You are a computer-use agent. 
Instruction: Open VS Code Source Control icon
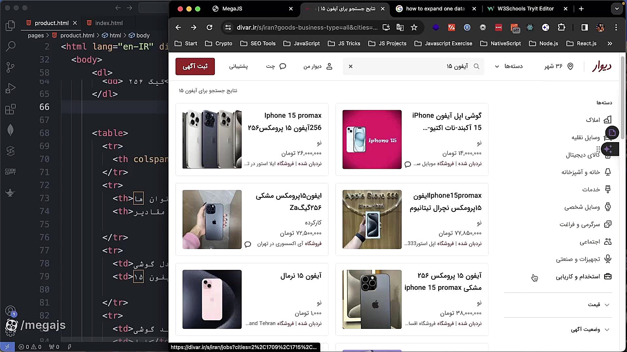click(10, 67)
